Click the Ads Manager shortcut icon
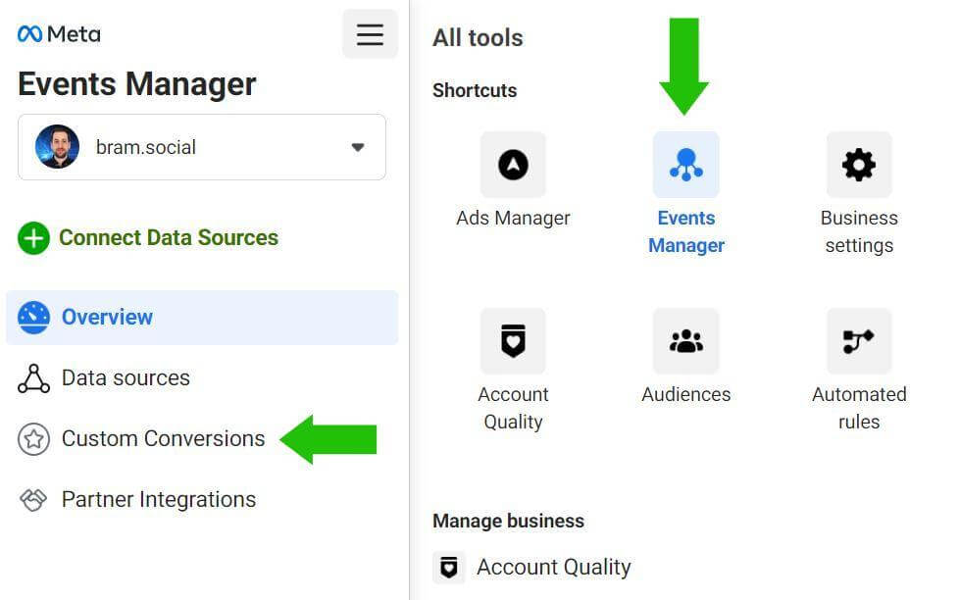The image size is (959, 600). tap(513, 165)
